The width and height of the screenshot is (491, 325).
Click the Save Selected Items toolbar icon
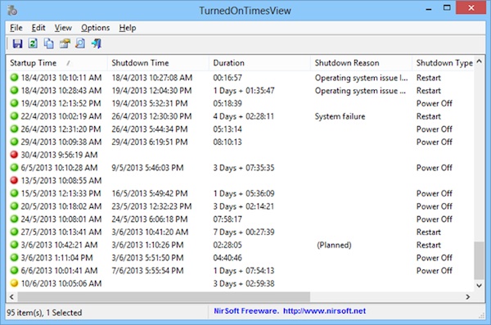17,43
